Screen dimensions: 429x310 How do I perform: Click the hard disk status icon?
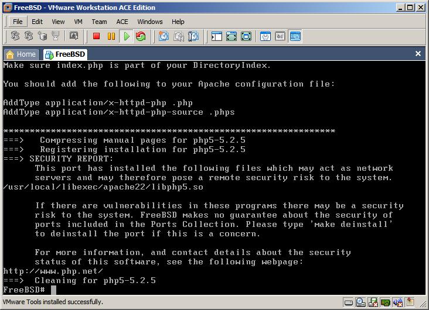coord(349,302)
